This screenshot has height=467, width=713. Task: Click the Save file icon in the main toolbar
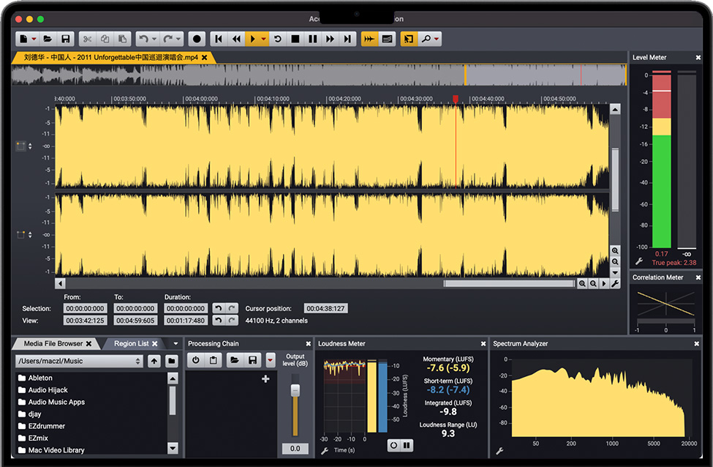click(x=66, y=39)
